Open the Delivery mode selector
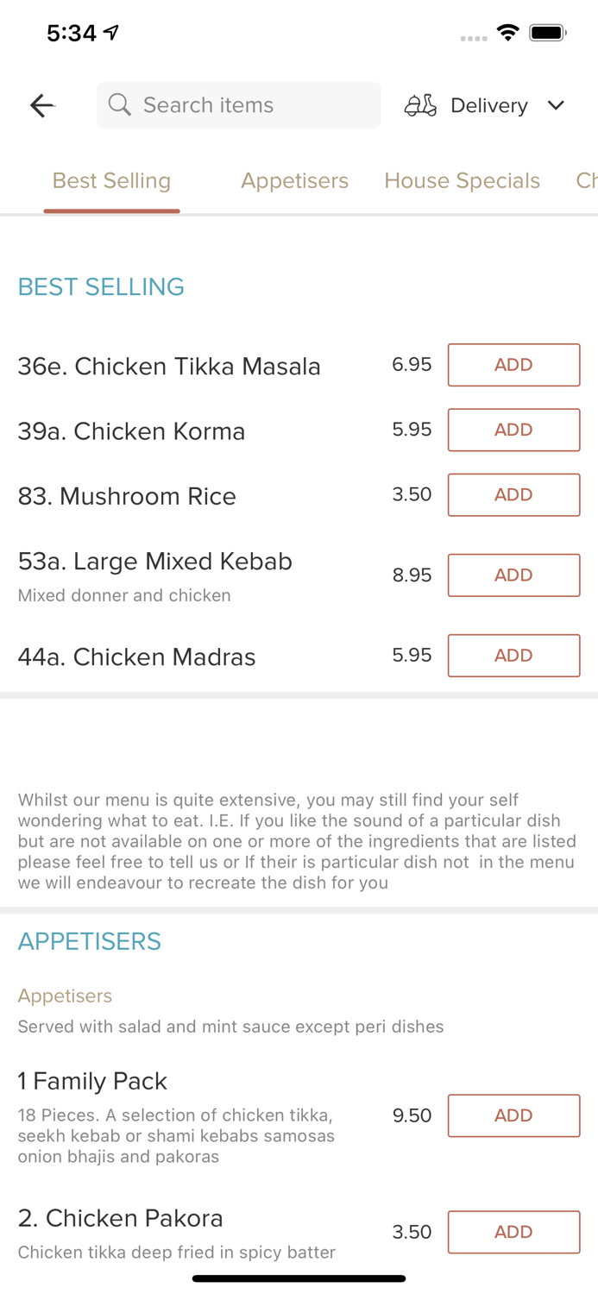The image size is (598, 1294). click(488, 105)
